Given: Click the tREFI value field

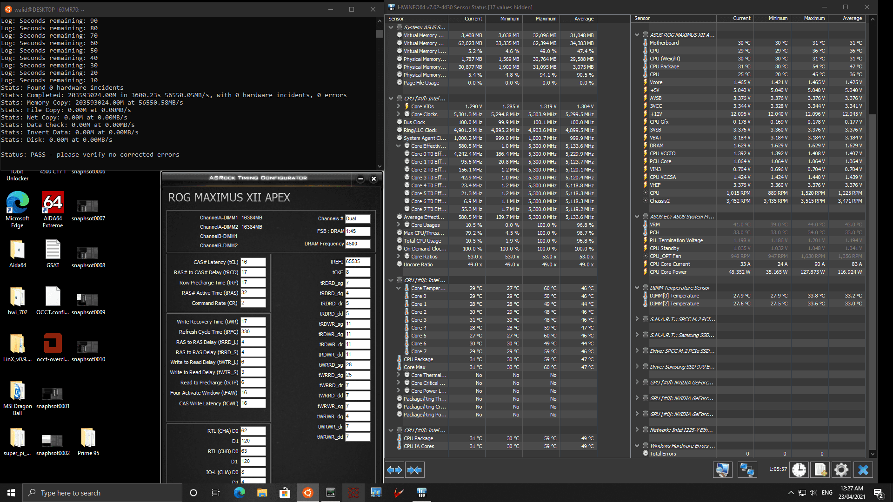Looking at the screenshot, I should [357, 262].
